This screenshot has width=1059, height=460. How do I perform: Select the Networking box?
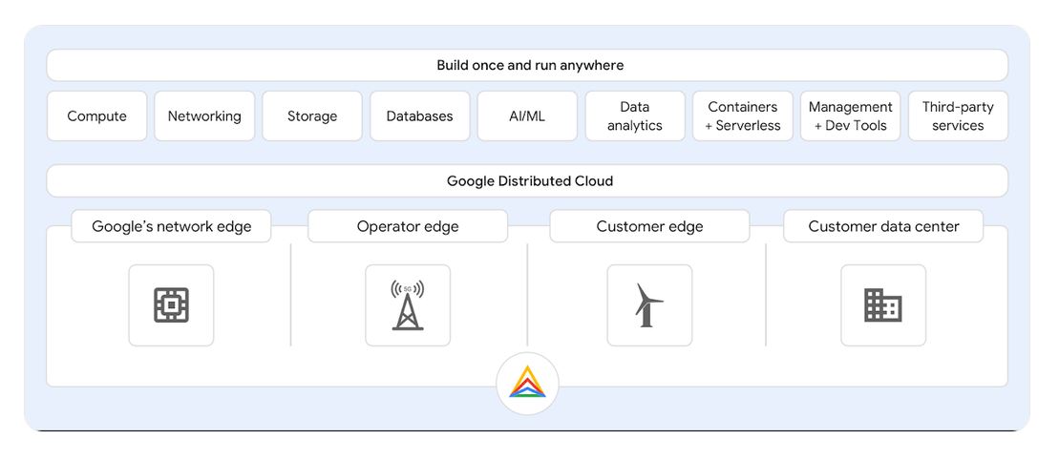pos(204,116)
